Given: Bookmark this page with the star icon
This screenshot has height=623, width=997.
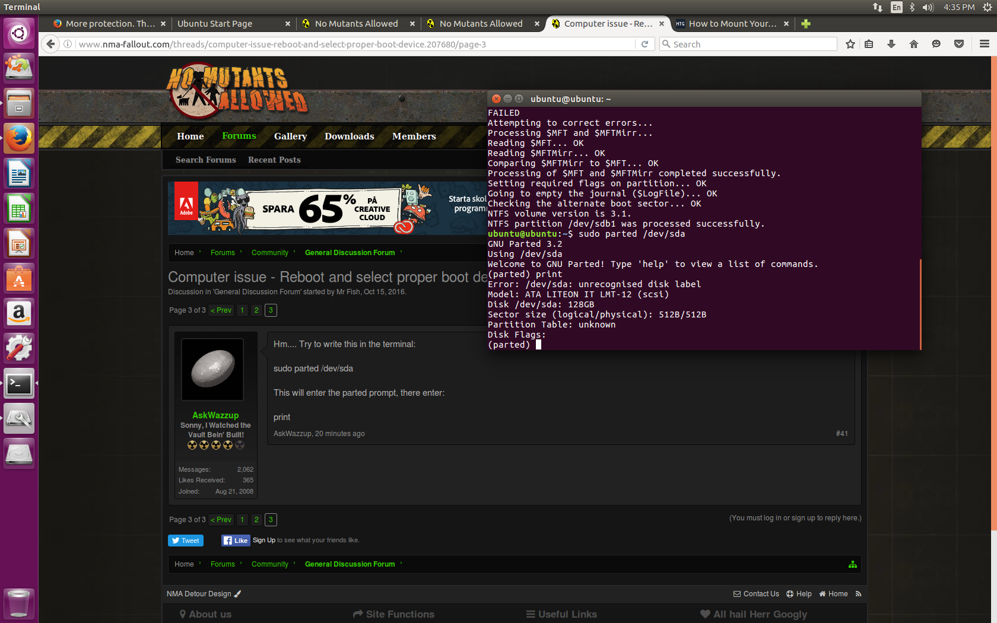Looking at the screenshot, I should click(x=850, y=44).
